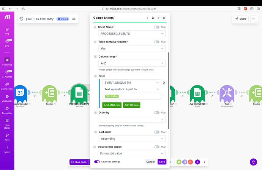262x170 pixels.
Task: Click the '30. Value' mapped pill
Action: point(112,96)
